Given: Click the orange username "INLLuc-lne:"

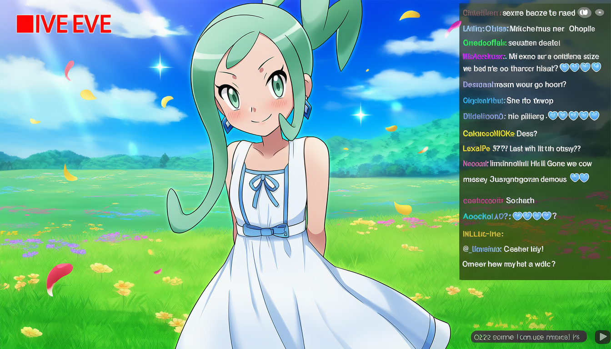Looking at the screenshot, I should click(x=483, y=234).
